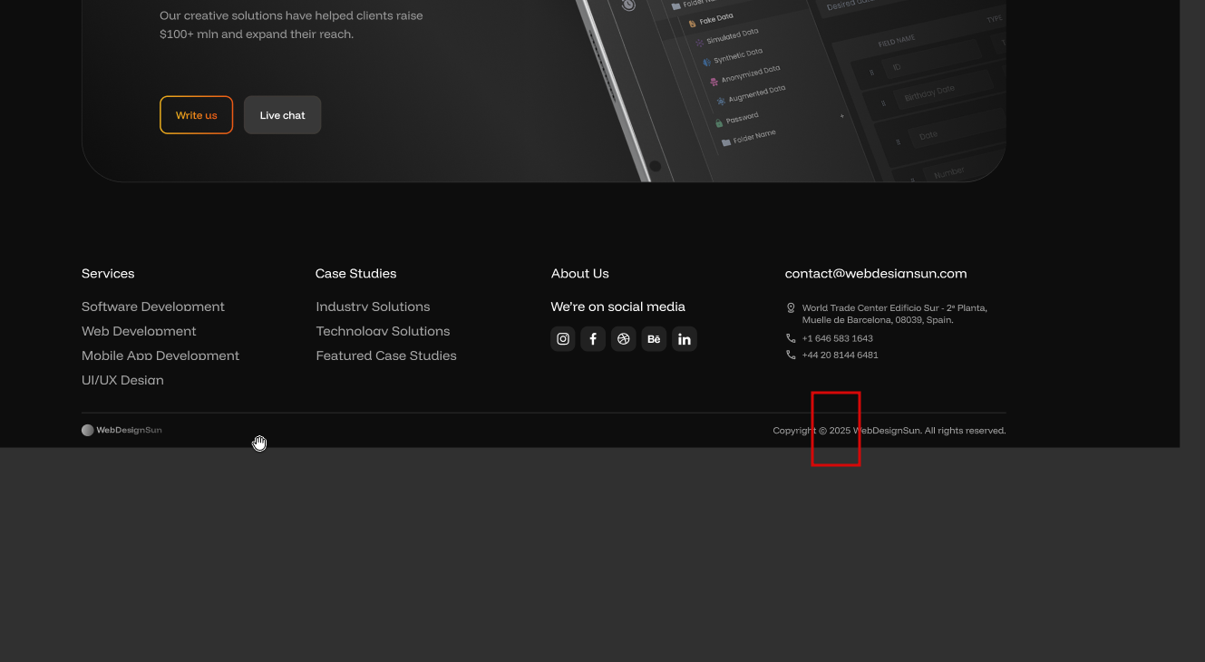Click phone icon next to +44 20 8144 6481
The width and height of the screenshot is (1205, 662).
791,355
